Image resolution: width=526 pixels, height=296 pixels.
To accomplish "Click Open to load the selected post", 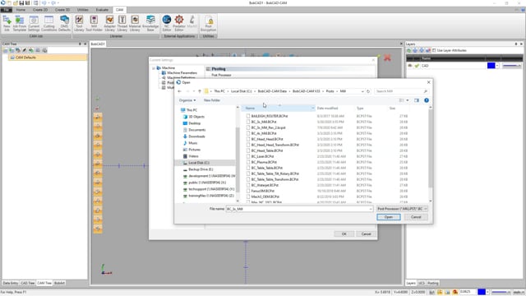I will coord(389,217).
